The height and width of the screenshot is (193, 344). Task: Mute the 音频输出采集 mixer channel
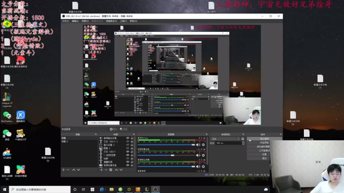tap(198, 166)
